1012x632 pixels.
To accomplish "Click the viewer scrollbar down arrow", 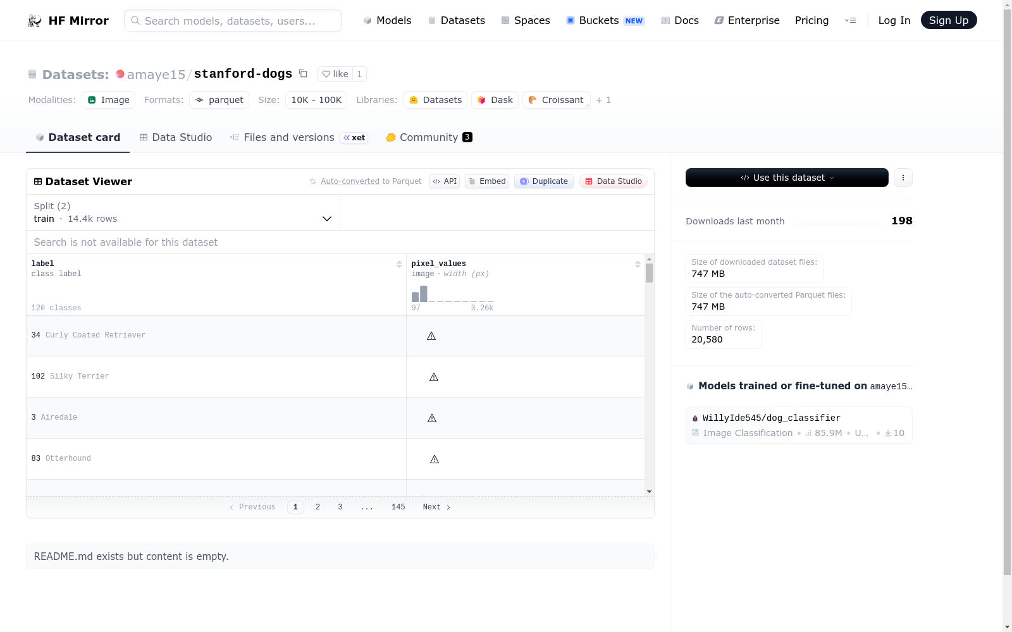I will [649, 492].
